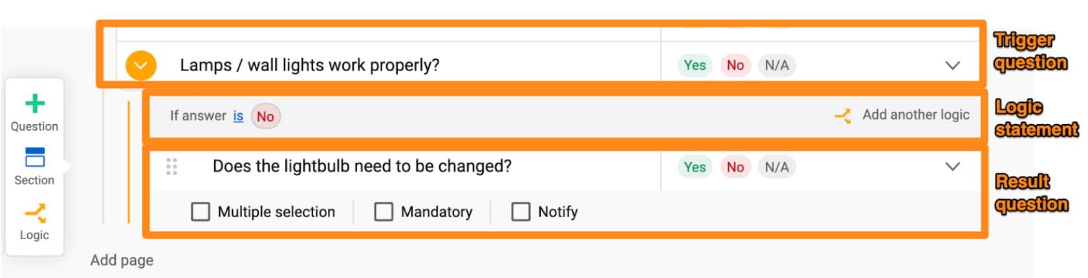Click the N/A chip on lightbulb question

[776, 167]
